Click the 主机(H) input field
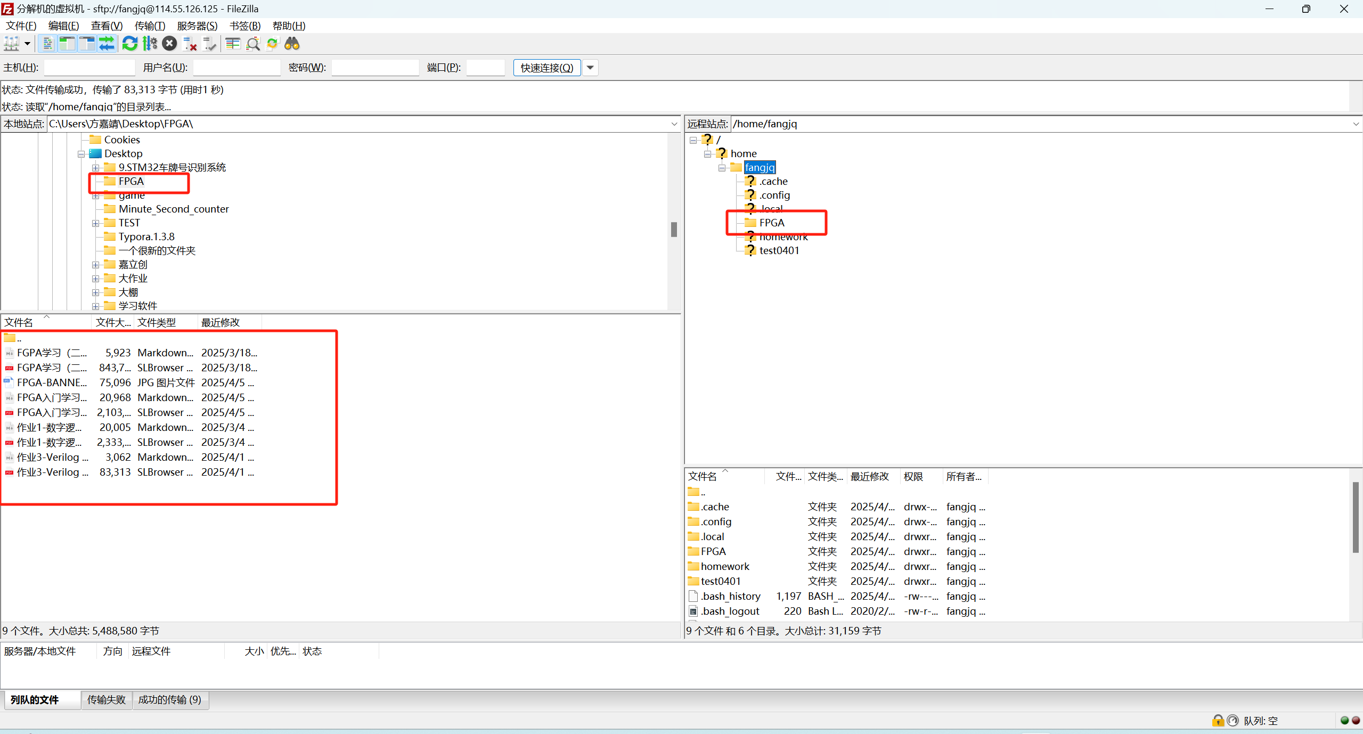Screen dimensions: 1363x734 point(89,68)
